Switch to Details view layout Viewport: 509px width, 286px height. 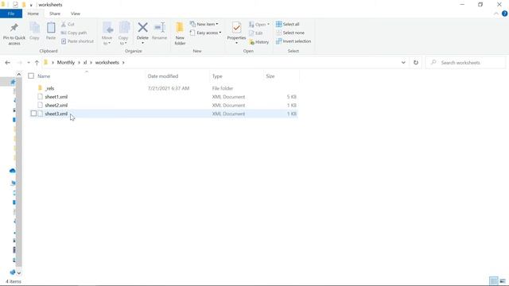(x=493, y=280)
